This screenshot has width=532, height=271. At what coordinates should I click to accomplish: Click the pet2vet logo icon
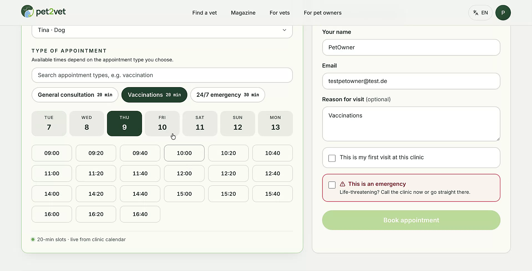[x=27, y=11]
